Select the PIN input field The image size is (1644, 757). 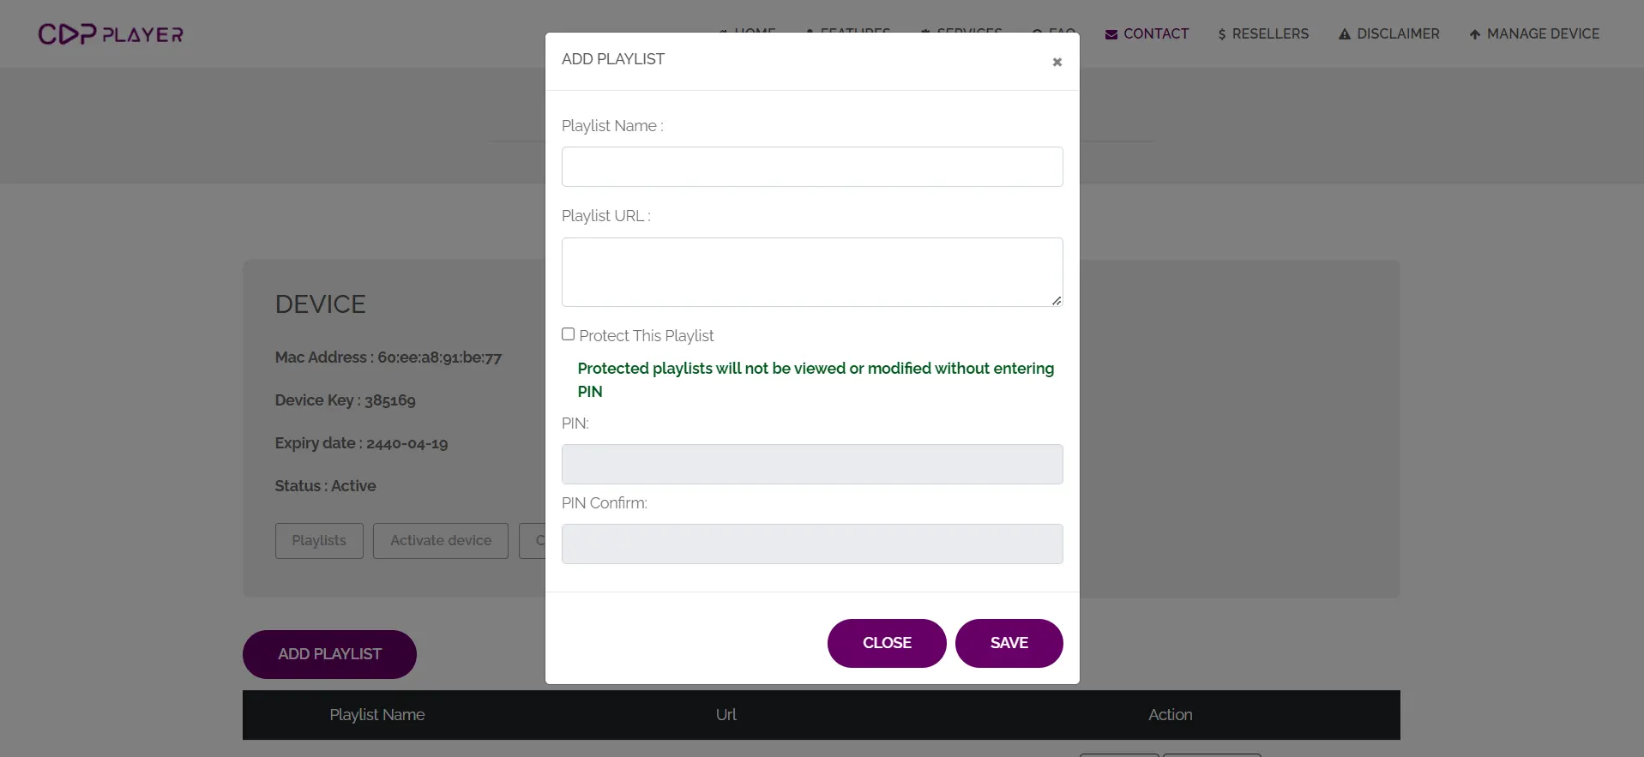(811, 464)
